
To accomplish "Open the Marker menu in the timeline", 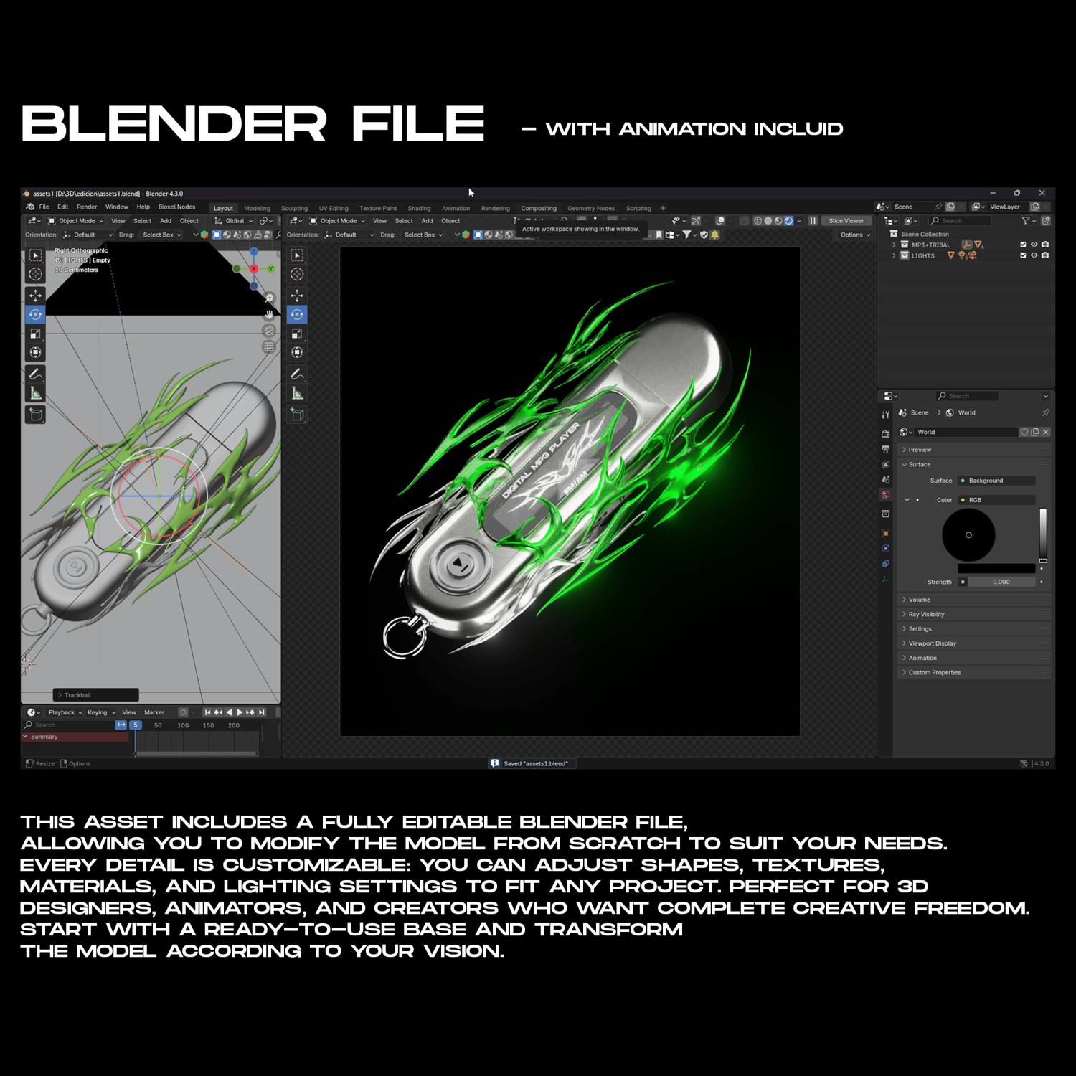I will (154, 712).
